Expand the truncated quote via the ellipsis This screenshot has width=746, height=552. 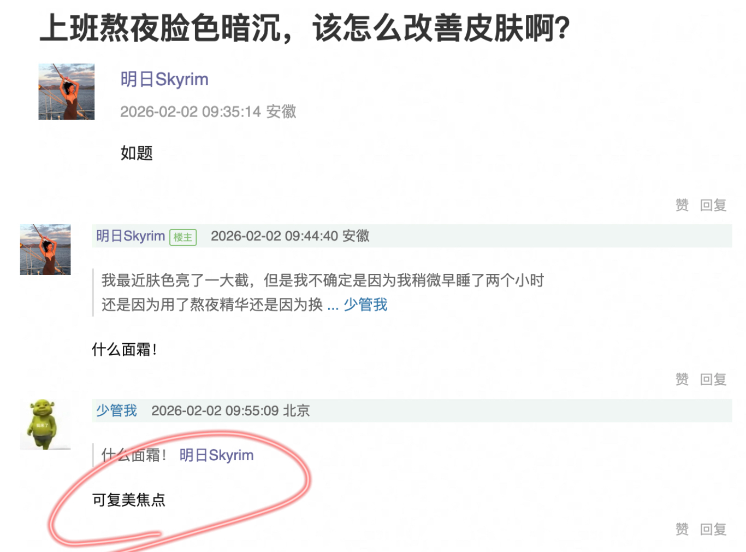point(333,305)
